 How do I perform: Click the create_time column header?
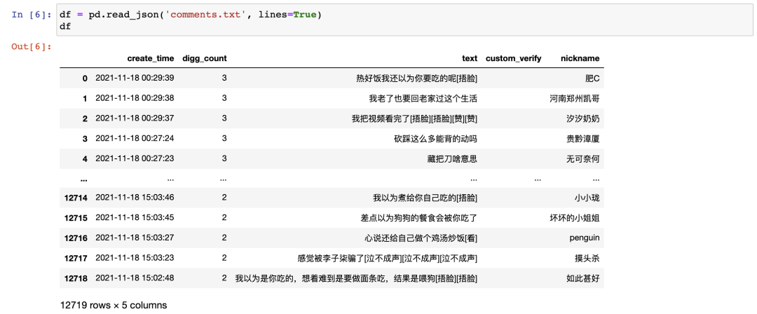tap(151, 58)
